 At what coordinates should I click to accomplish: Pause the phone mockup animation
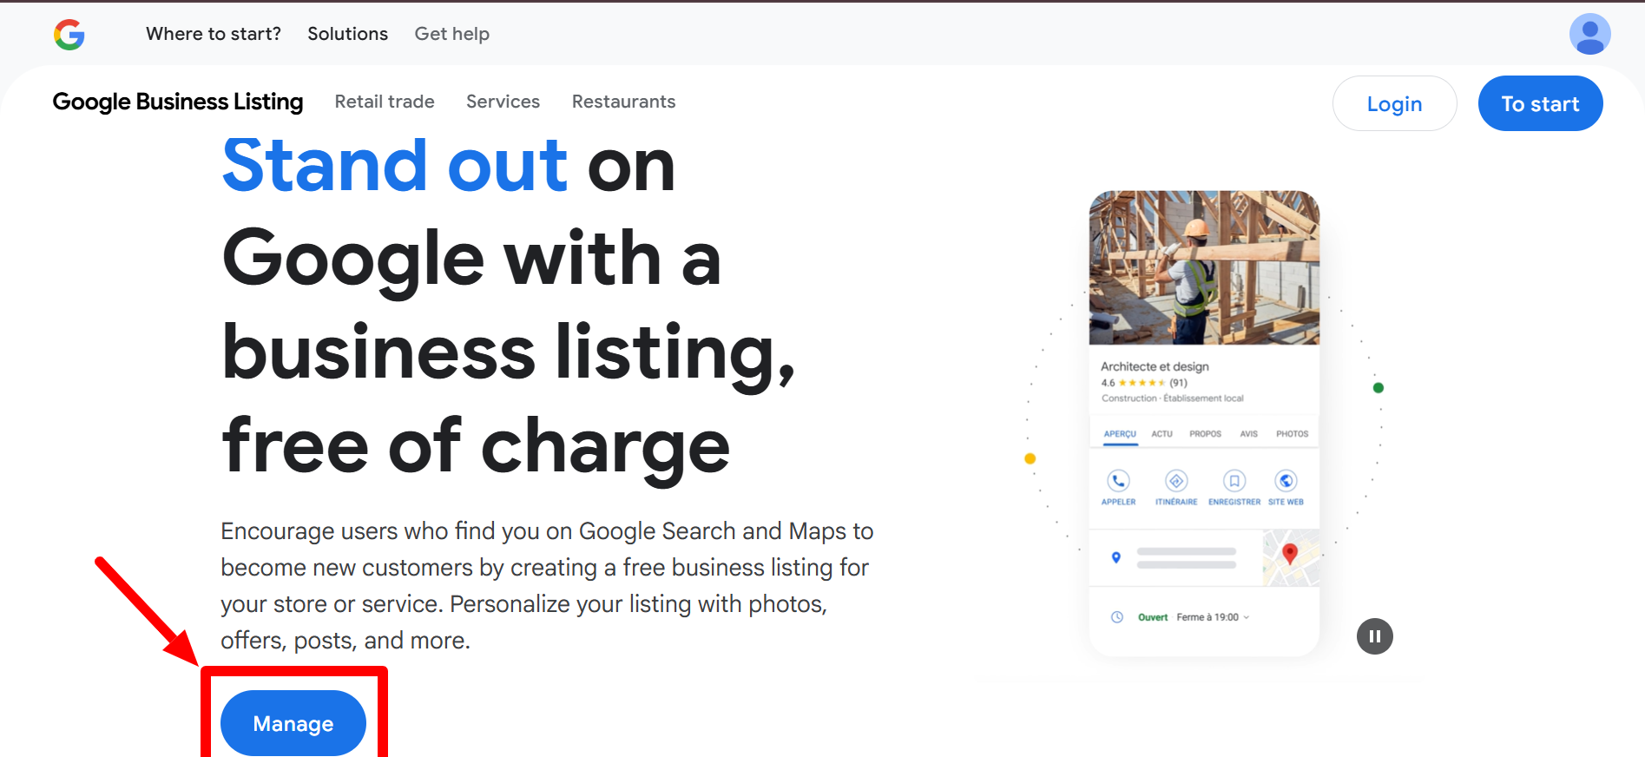1374,636
